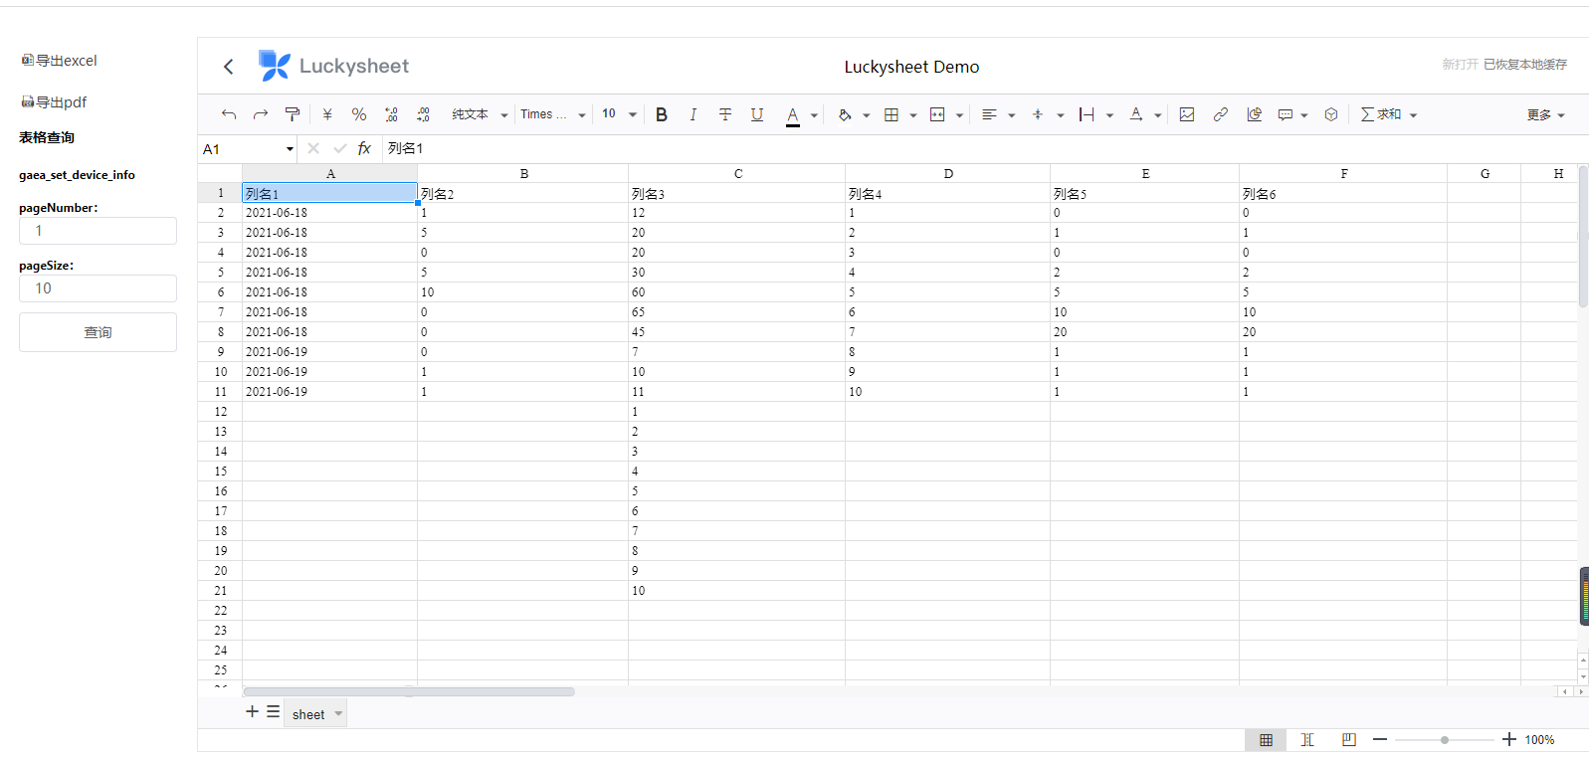Toggle underline formatting
This screenshot has width=1589, height=758.
tap(757, 114)
